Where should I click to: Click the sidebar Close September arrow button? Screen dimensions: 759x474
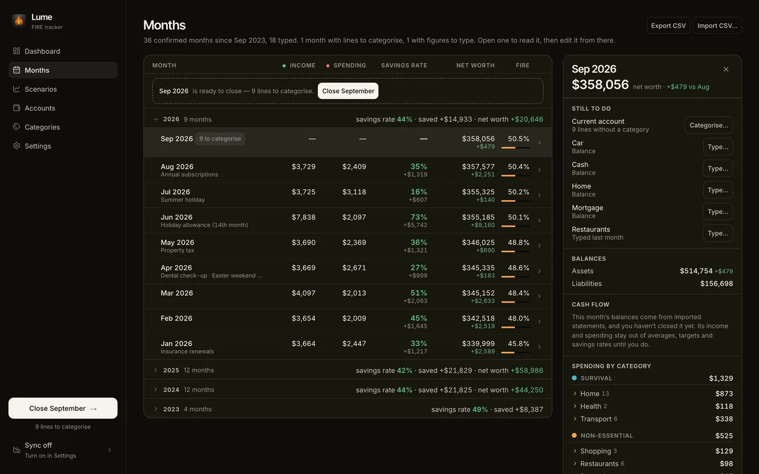[63, 408]
